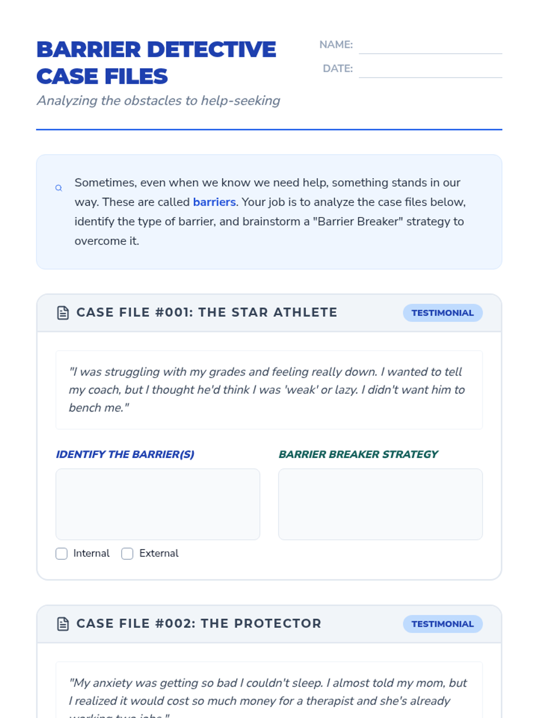Tick the External checkbox
Image resolution: width=538 pixels, height=718 pixels.
[127, 553]
